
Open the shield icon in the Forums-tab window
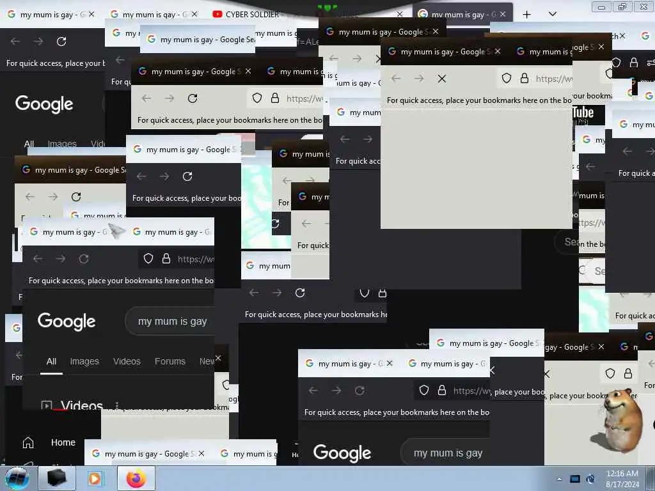148,258
